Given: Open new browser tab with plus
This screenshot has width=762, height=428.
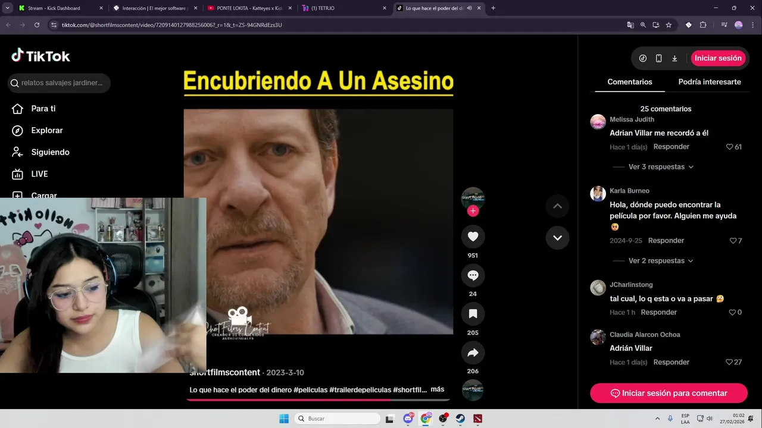Looking at the screenshot, I should click(493, 8).
